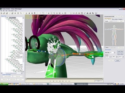Click the eye icon in the toolbar
Screen dimensions: 125x93
click(79, 13)
